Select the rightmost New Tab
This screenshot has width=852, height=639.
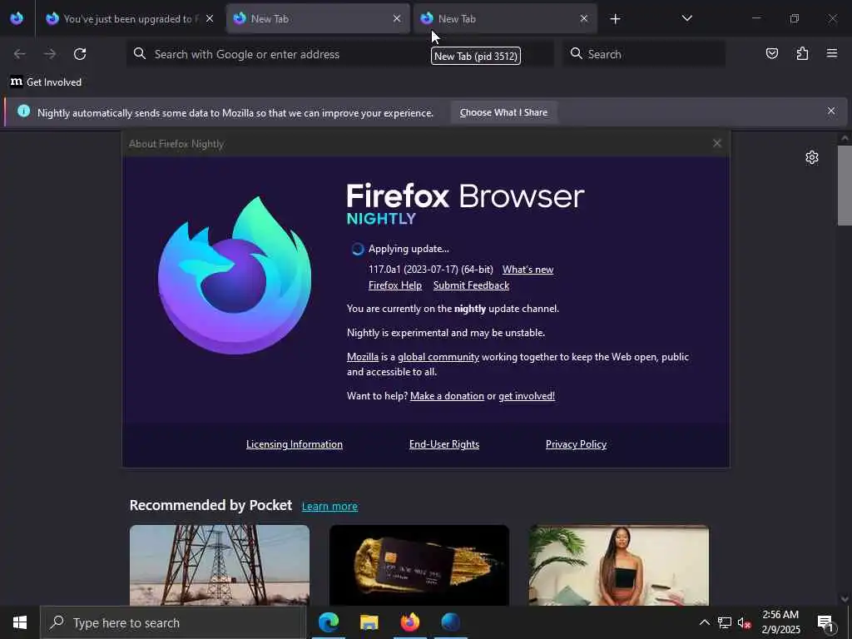click(x=505, y=18)
